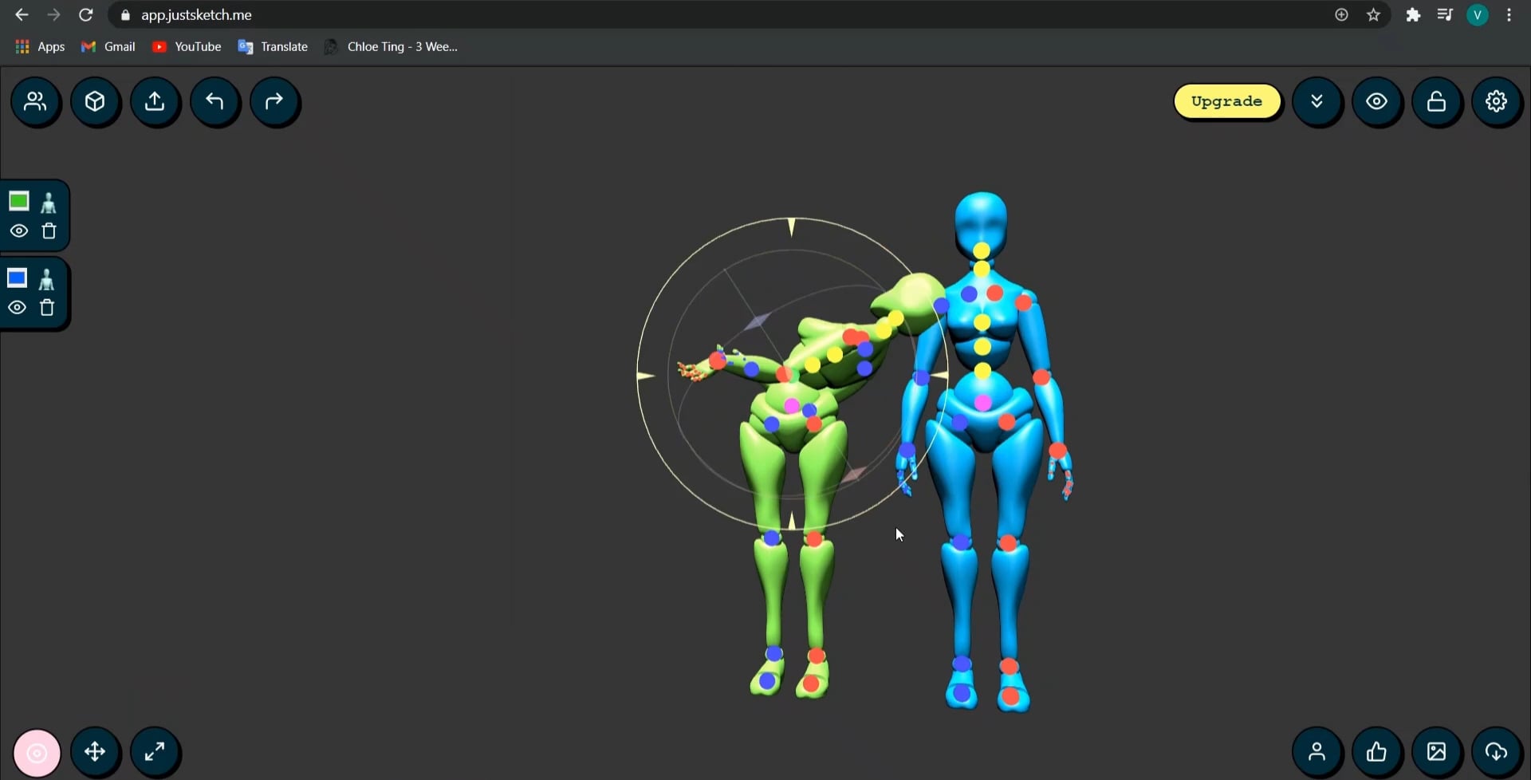Open the Gmail bookmark
Screen dimensions: 1531x780
(x=108, y=47)
